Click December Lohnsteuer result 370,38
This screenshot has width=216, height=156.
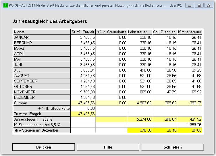[140, 130]
